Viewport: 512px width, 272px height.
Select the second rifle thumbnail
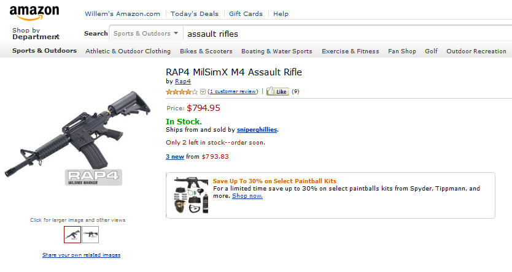coord(90,235)
